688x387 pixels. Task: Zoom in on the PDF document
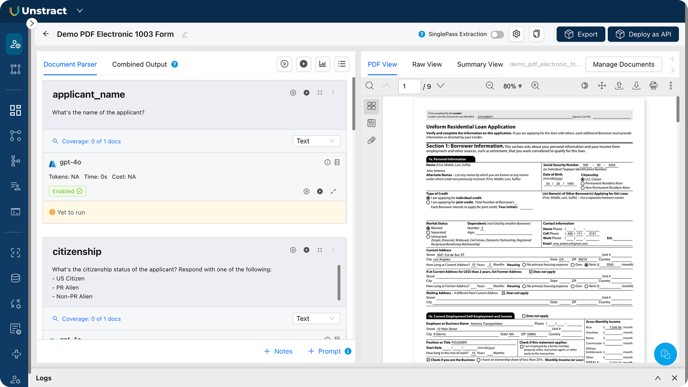[535, 86]
